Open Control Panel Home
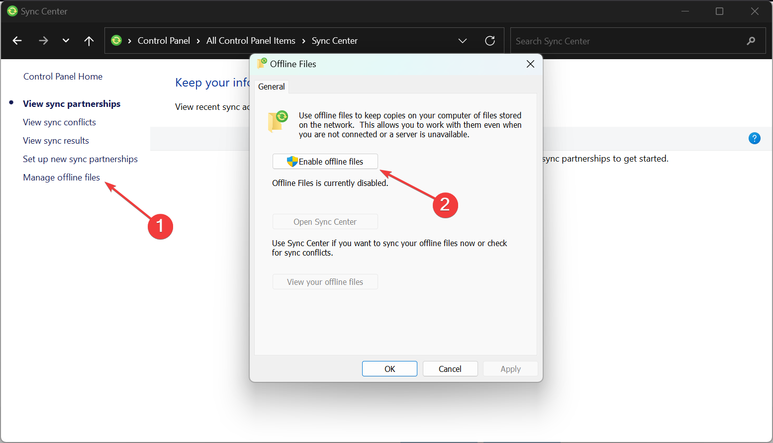773x443 pixels. (63, 77)
